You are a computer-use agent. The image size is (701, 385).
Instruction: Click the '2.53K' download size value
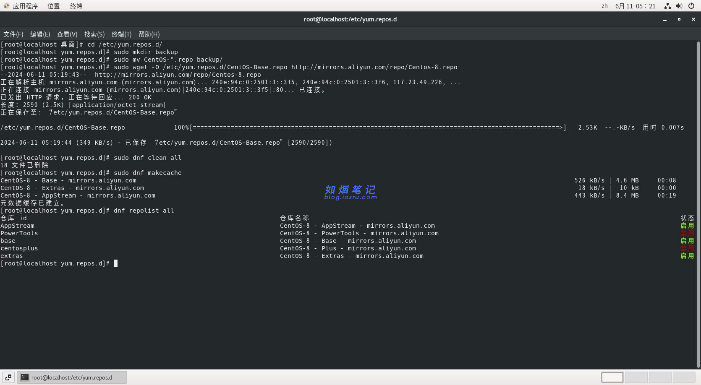[x=588, y=127]
